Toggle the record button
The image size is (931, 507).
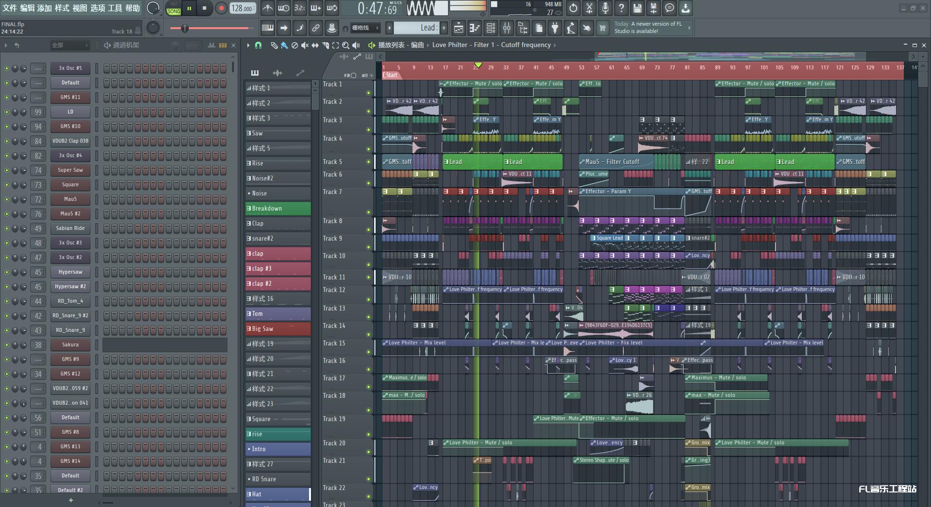pos(221,8)
